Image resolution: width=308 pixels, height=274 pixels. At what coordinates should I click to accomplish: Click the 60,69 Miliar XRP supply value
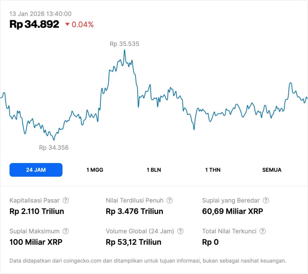click(233, 211)
